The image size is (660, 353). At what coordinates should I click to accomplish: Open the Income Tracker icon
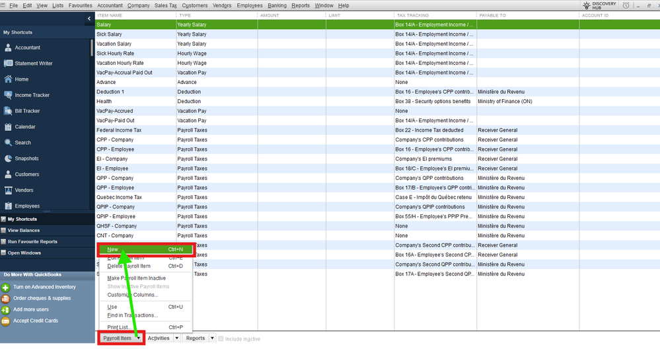(x=8, y=95)
